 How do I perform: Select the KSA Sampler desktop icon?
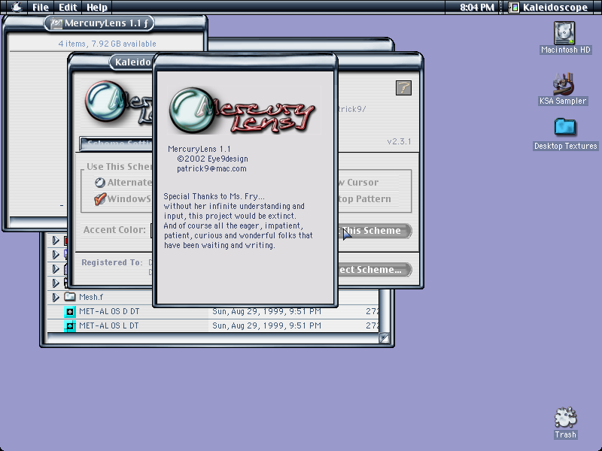coord(563,84)
